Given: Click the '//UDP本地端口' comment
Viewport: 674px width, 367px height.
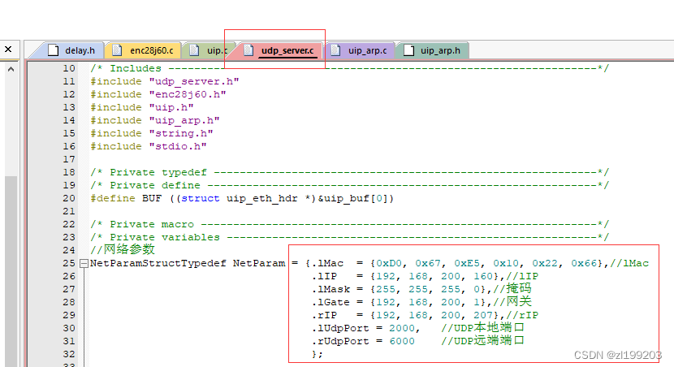Looking at the screenshot, I should click(x=482, y=327).
